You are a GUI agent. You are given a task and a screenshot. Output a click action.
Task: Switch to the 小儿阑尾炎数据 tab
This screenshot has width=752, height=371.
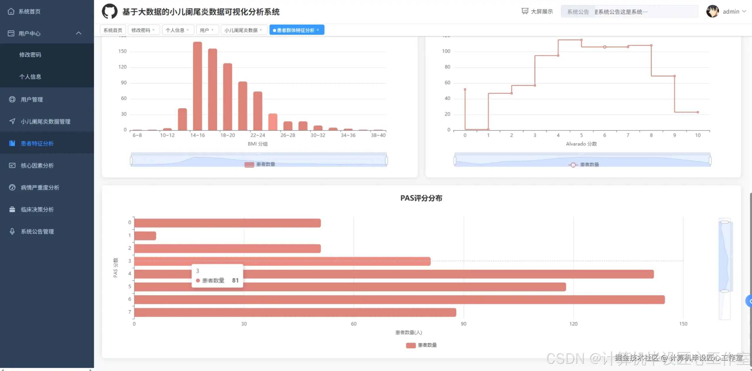[241, 30]
